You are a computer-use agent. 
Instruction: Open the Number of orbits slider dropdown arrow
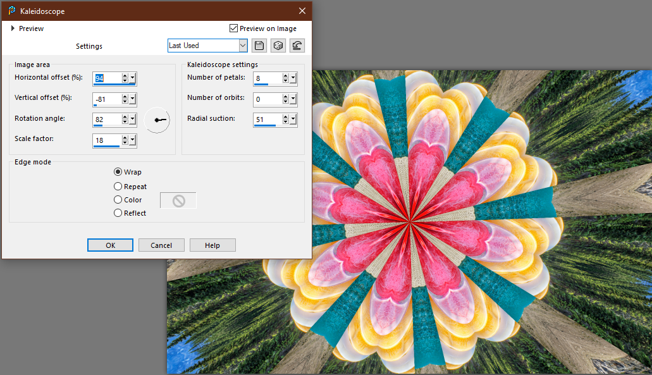pyautogui.click(x=293, y=99)
